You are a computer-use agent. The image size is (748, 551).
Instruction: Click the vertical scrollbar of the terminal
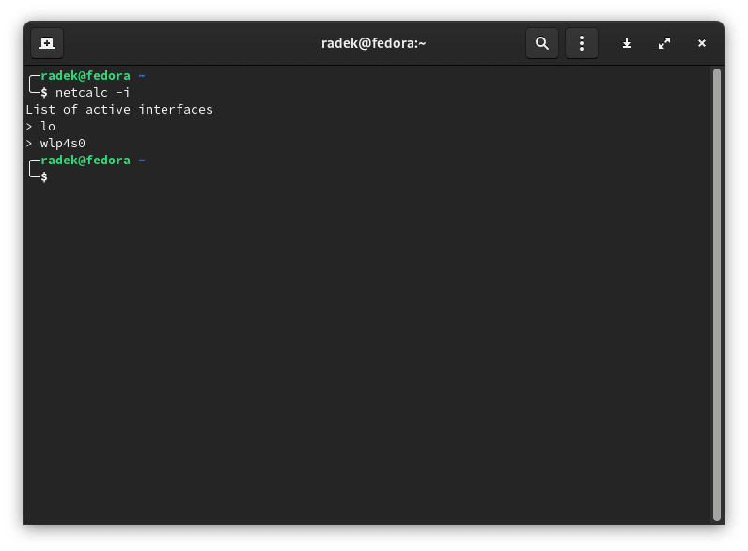(716, 295)
